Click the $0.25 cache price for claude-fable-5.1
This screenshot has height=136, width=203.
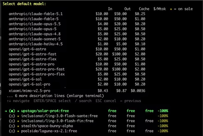140,14
